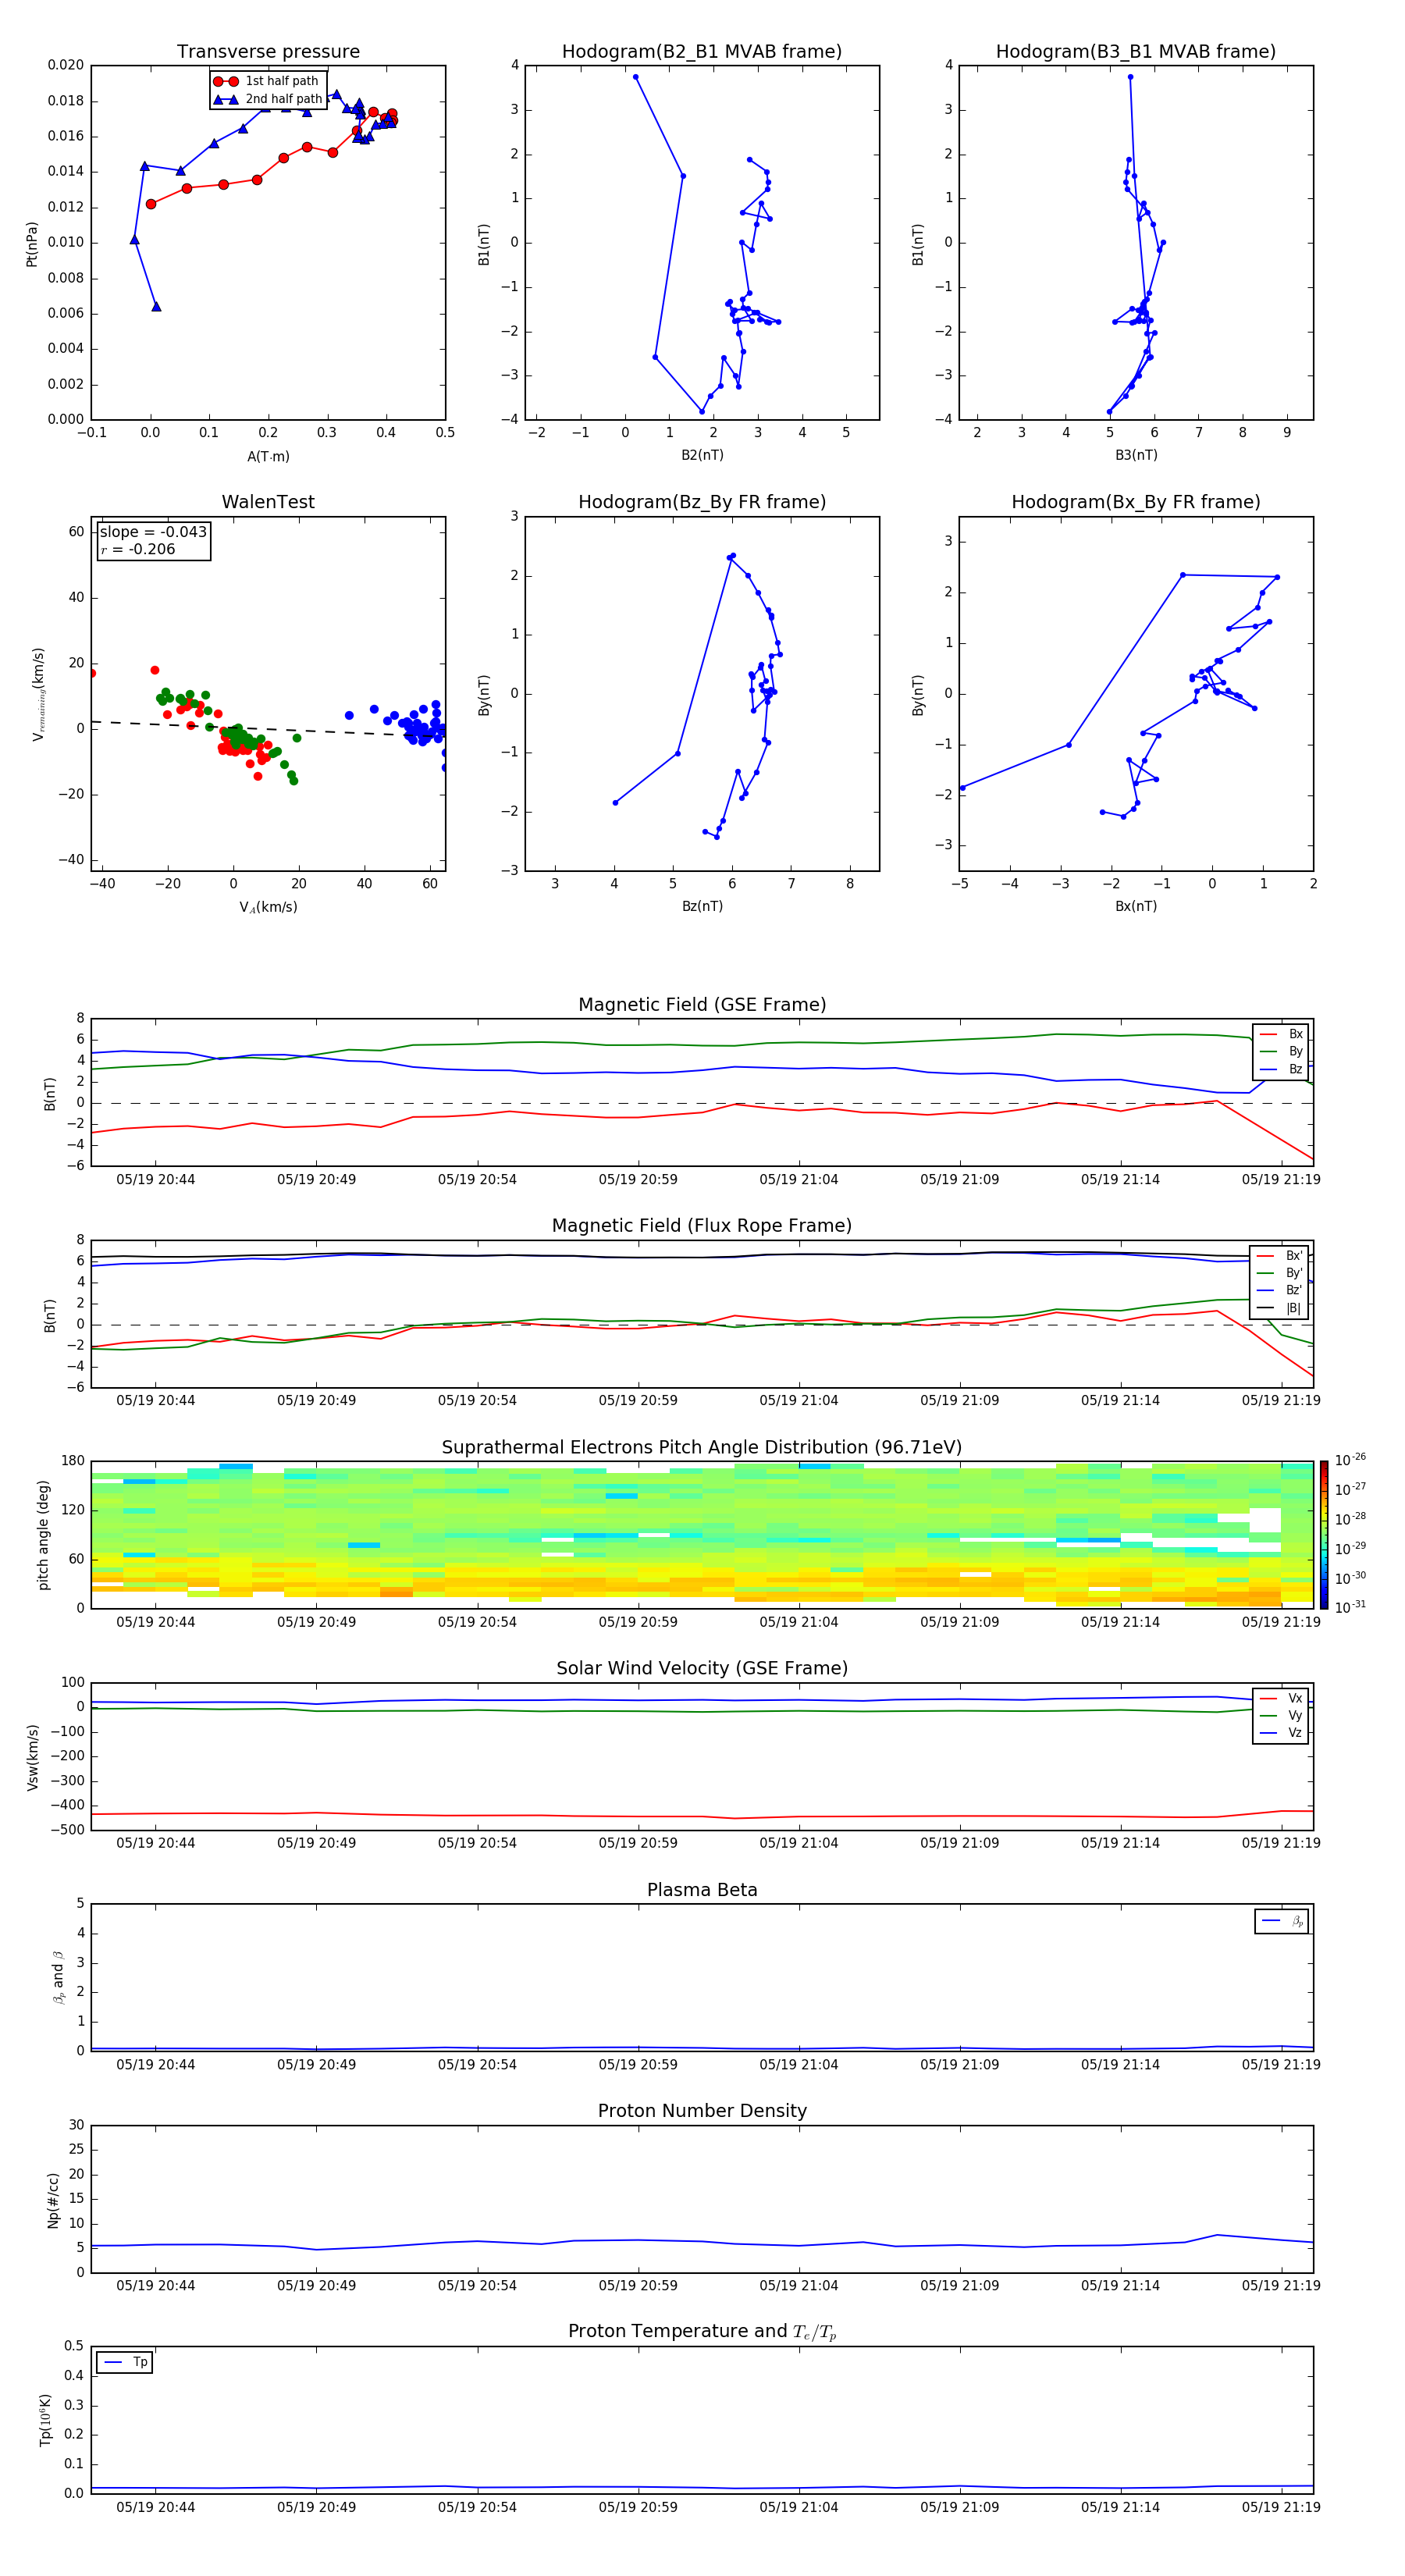Click '10^-31' colorbar bottom label
The width and height of the screenshot is (1405, 2576).
click(x=1350, y=1607)
